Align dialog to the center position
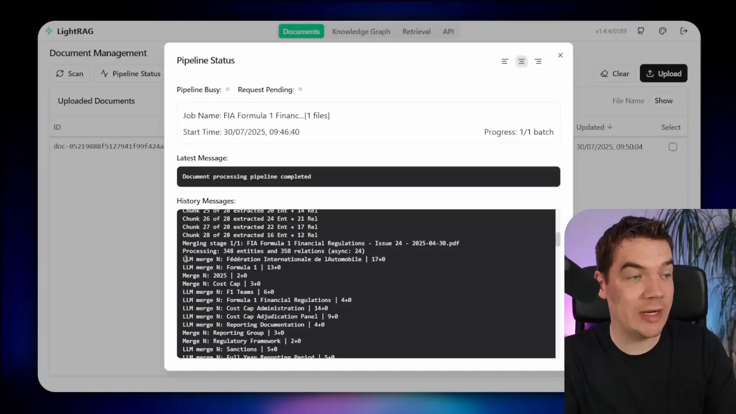 coord(521,61)
